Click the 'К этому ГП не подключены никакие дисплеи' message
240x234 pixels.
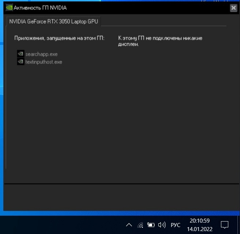tap(160, 41)
